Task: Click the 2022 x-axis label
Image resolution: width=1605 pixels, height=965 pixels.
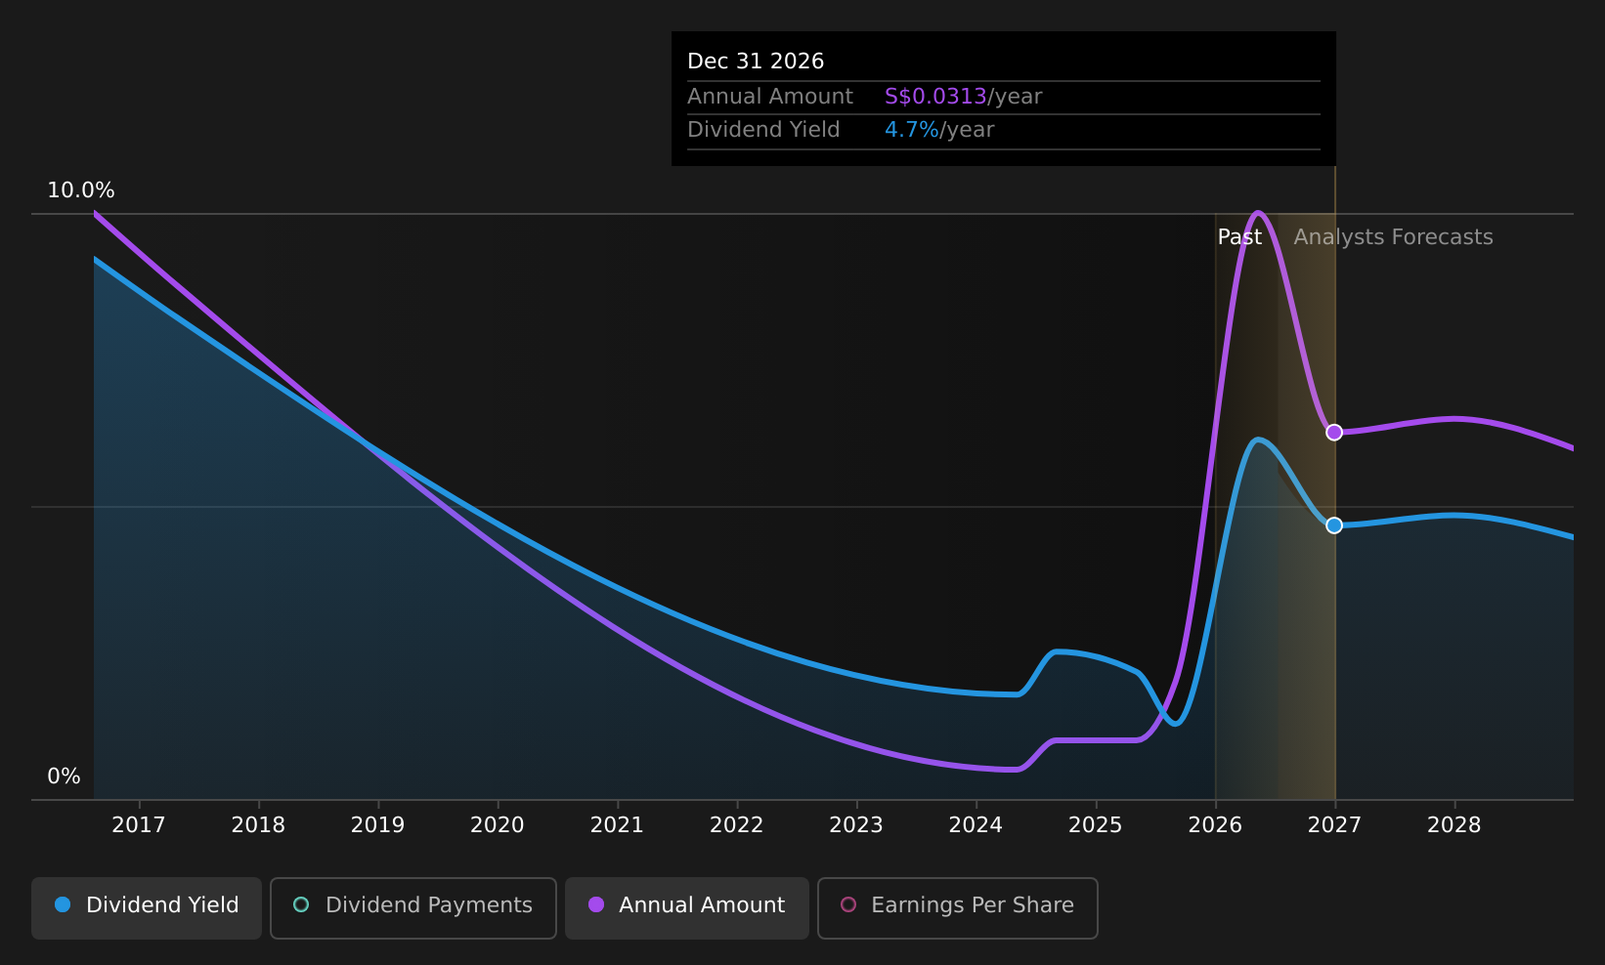Action: click(736, 825)
